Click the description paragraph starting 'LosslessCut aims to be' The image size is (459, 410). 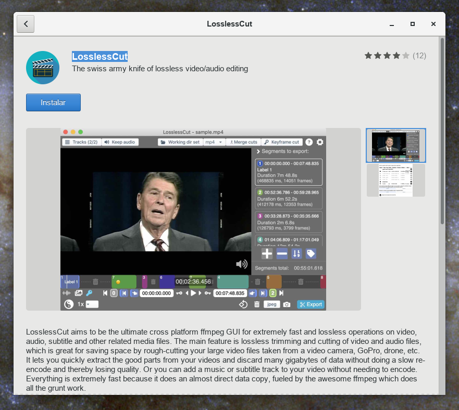[226, 360]
